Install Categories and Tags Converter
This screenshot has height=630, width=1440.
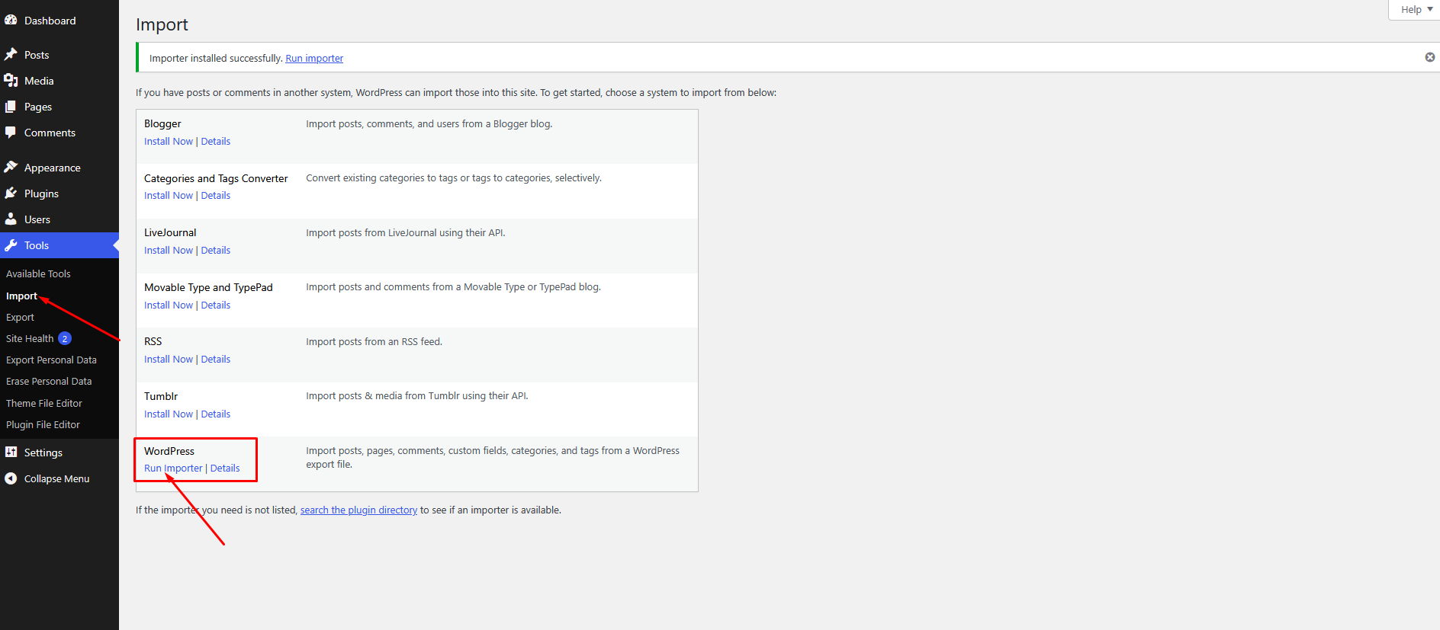click(169, 195)
